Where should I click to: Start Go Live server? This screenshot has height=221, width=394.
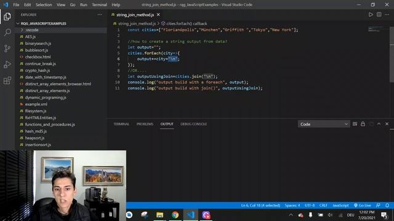point(363,206)
